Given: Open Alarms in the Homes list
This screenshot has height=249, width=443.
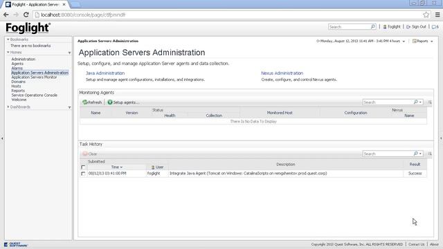Looking at the screenshot, I should 17,68.
